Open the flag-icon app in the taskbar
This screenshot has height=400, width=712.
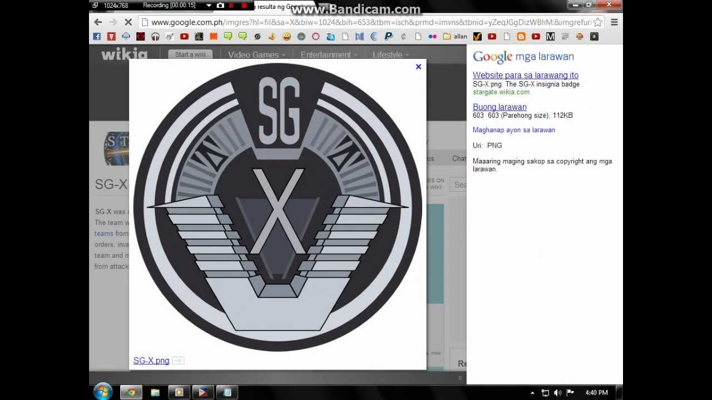pos(203,393)
